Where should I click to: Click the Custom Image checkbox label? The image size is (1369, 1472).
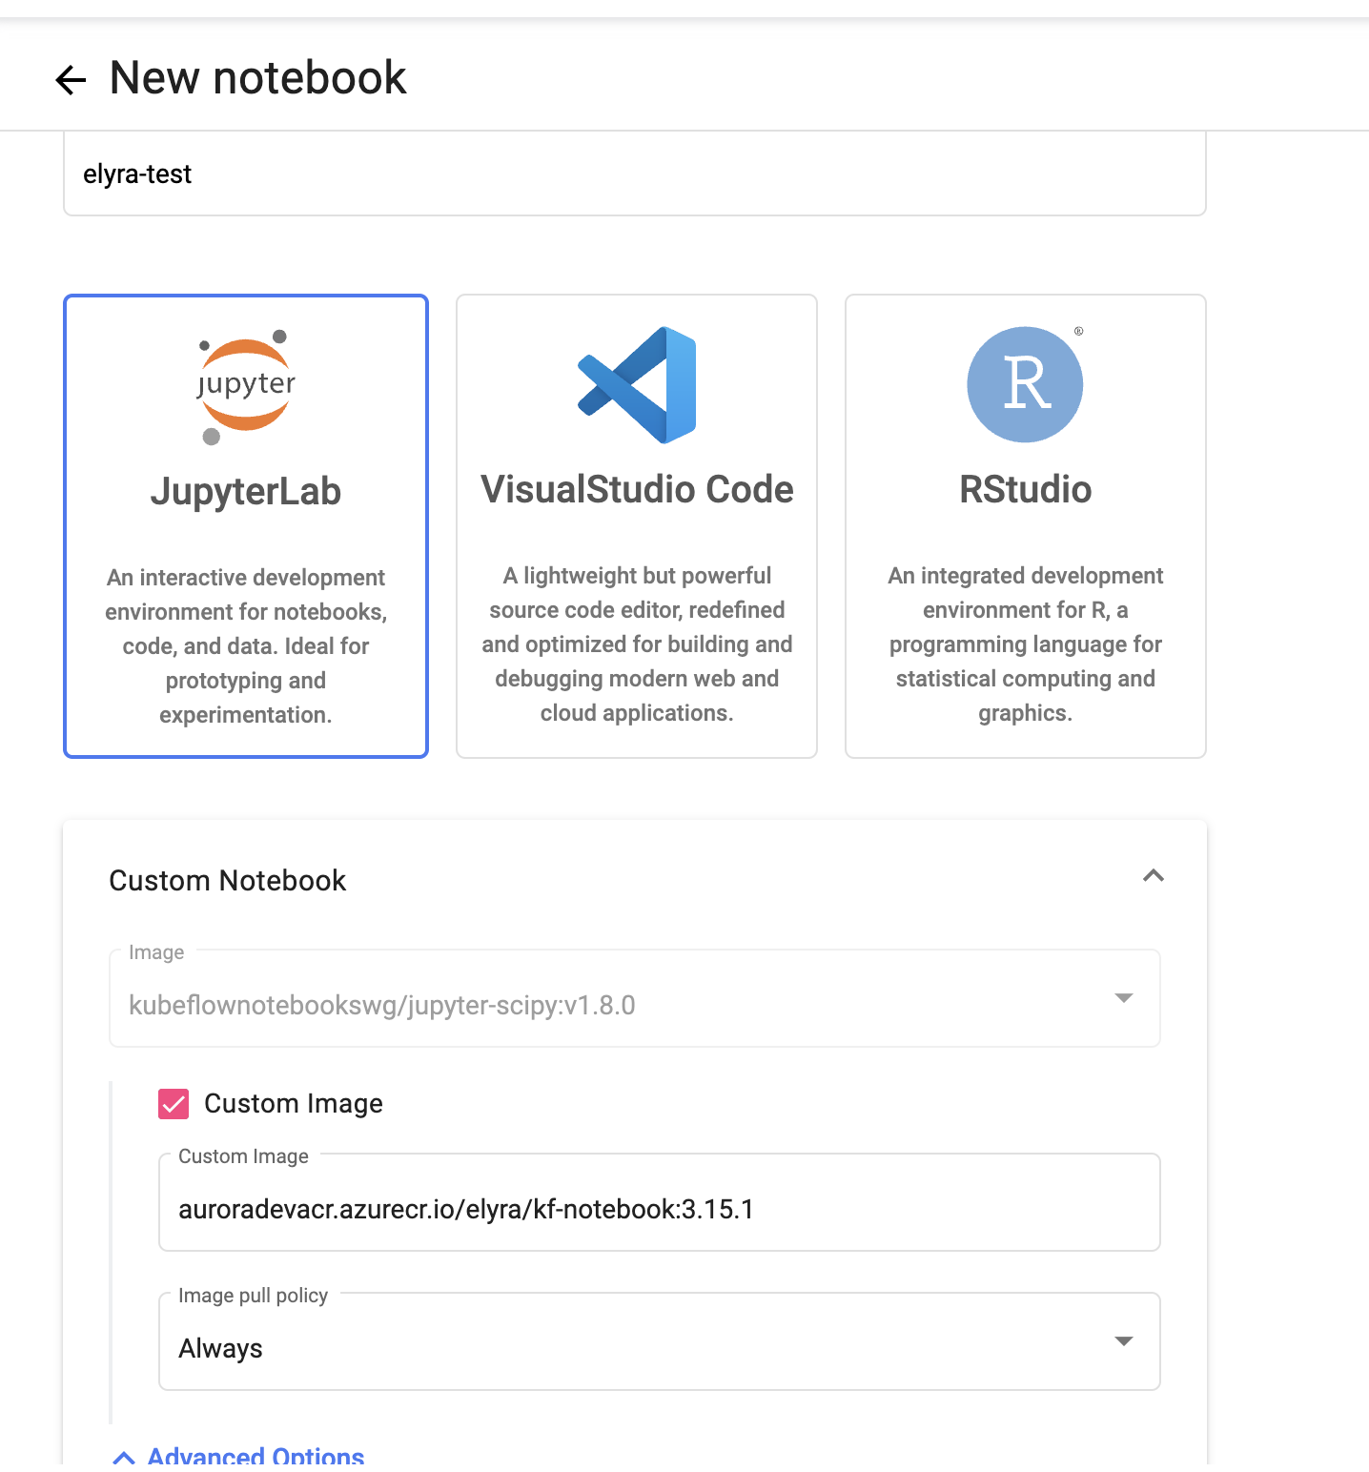pos(294,1104)
